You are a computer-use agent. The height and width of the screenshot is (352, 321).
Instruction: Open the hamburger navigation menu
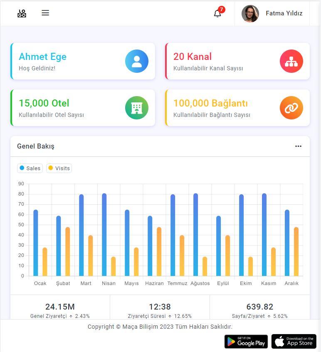(x=45, y=13)
